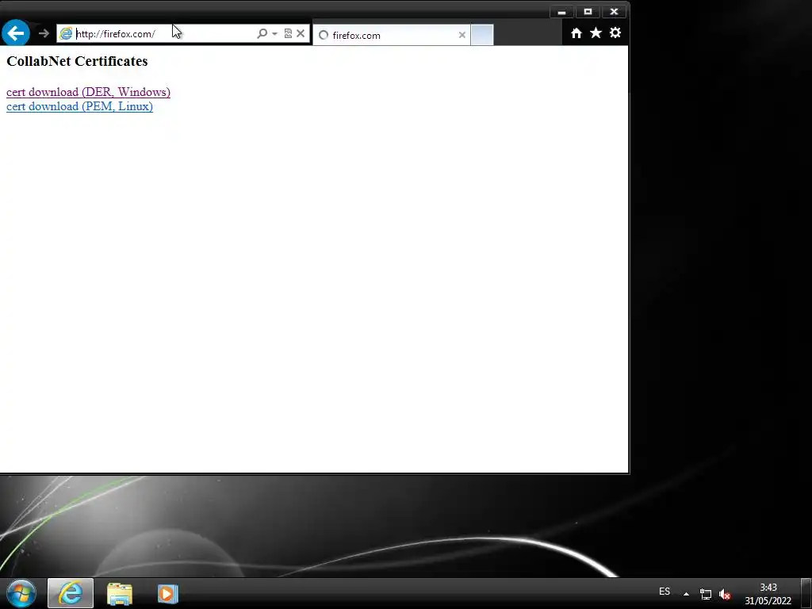Open cert download (PEM, Linux) link
812x609 pixels.
click(x=79, y=107)
